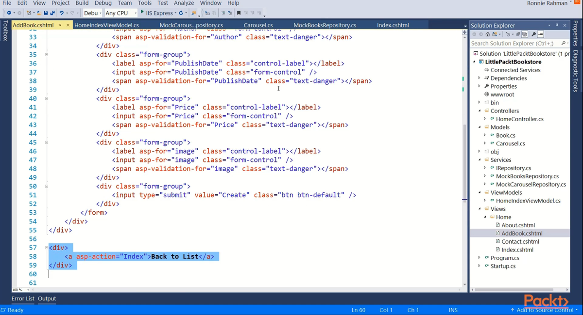The height and width of the screenshot is (315, 583).
Task: Collapse the Controllers folder in Solution Explorer
Action: click(480, 111)
